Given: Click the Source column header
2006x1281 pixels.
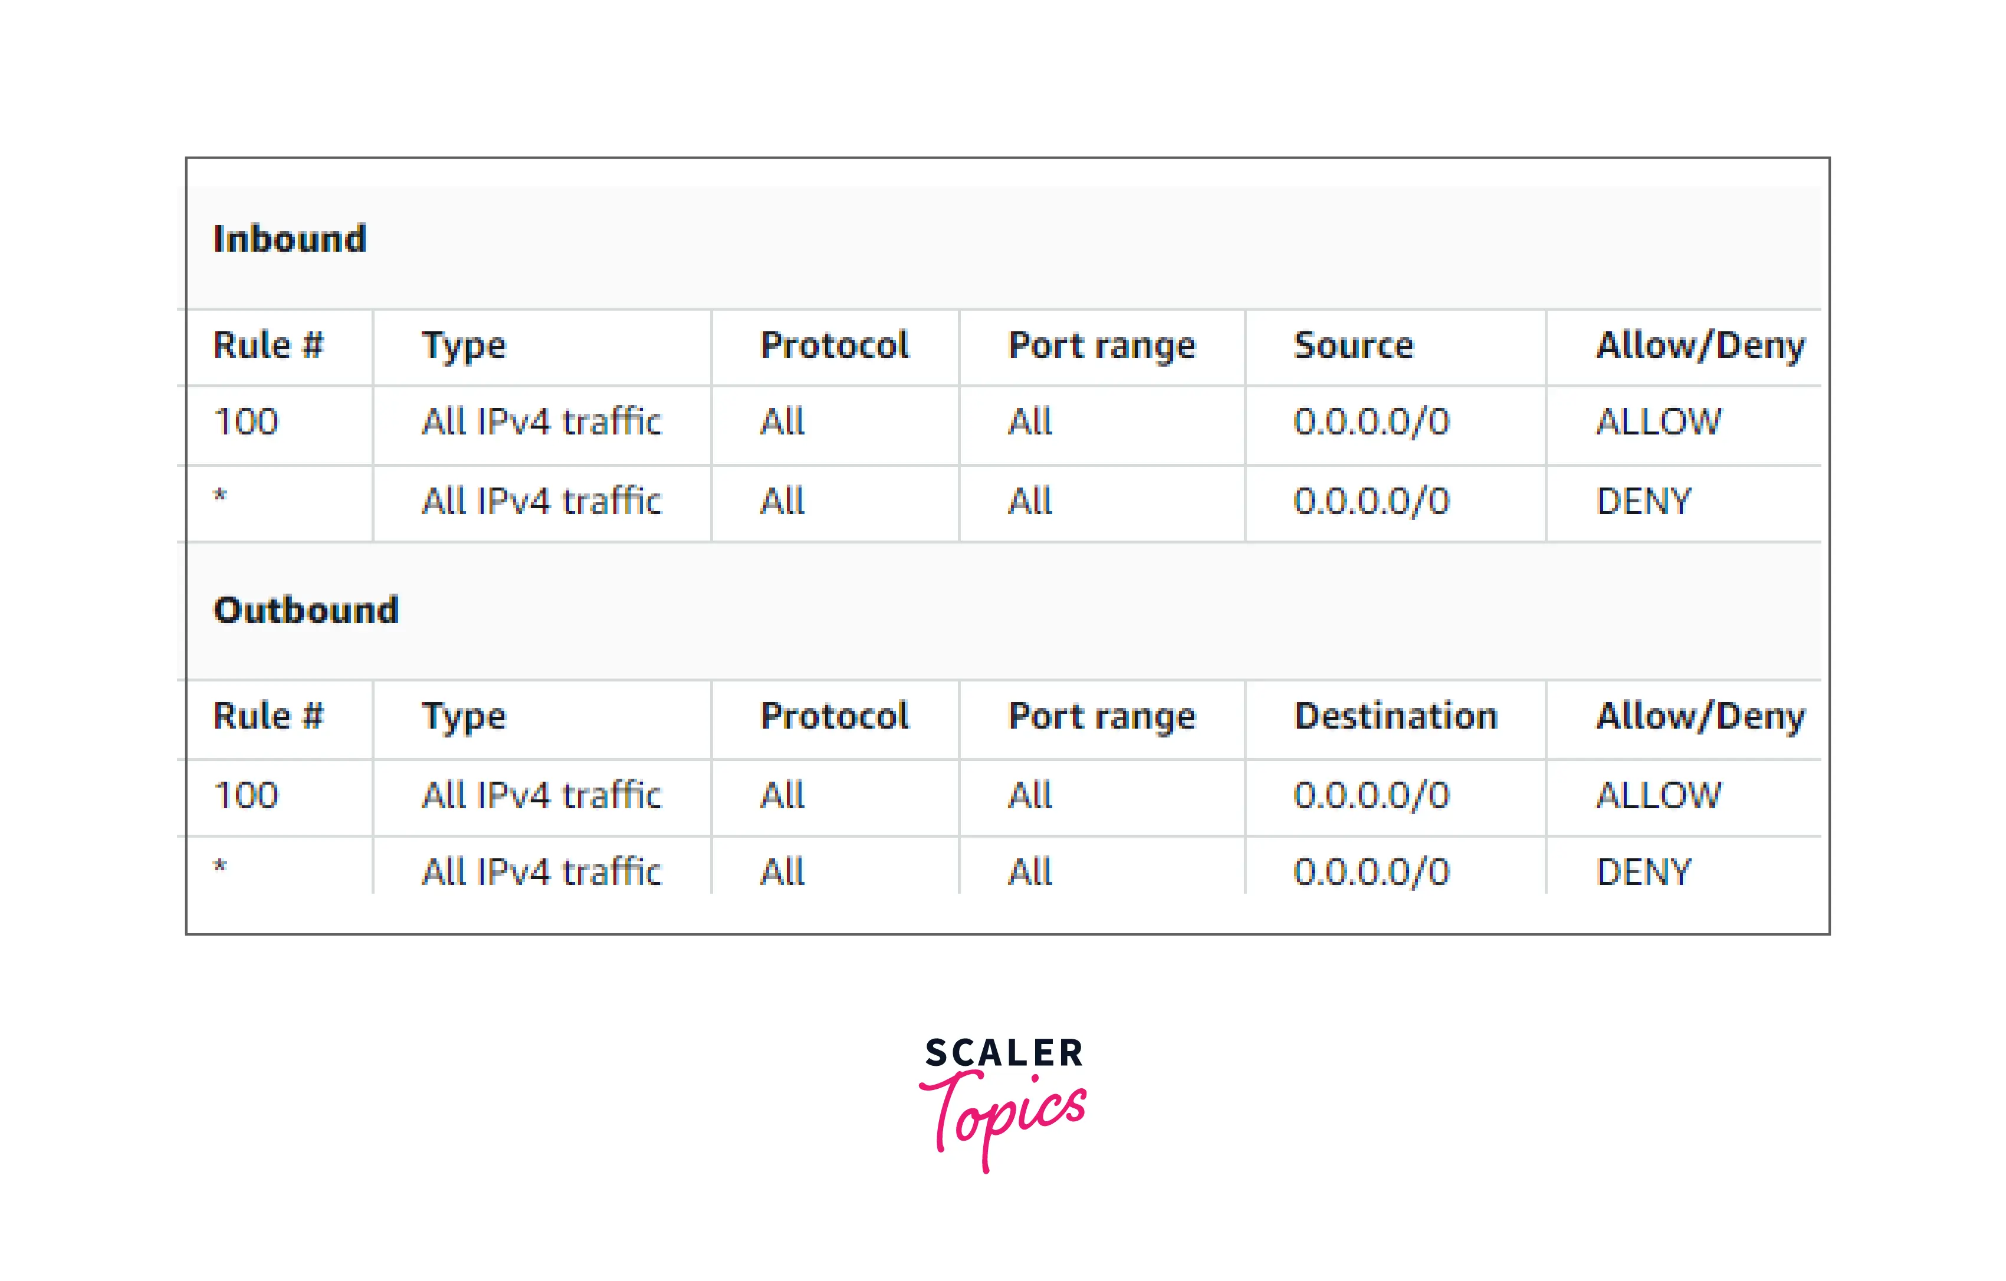Looking at the screenshot, I should pyautogui.click(x=1353, y=345).
